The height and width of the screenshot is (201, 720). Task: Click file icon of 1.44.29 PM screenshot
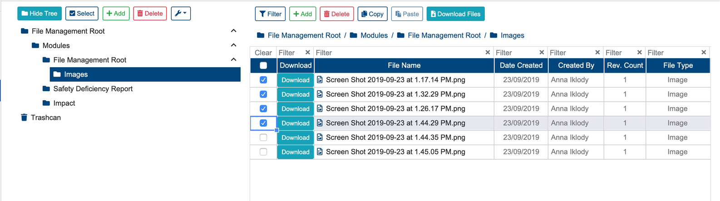(x=320, y=123)
